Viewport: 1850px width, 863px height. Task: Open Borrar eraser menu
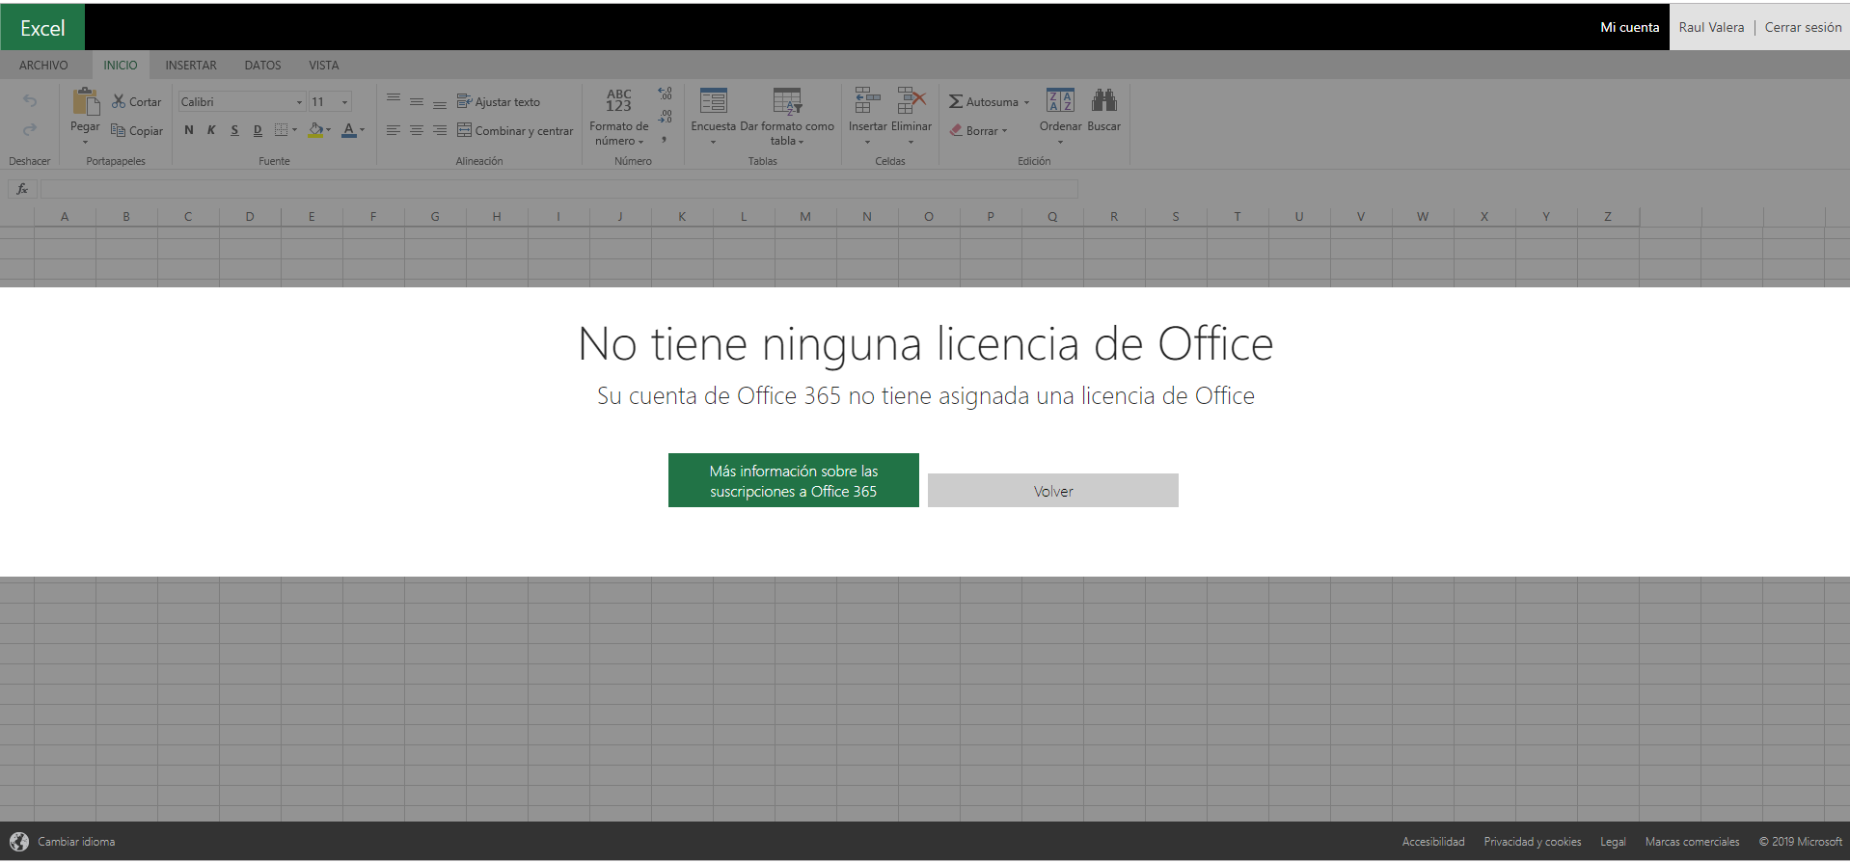(x=979, y=130)
